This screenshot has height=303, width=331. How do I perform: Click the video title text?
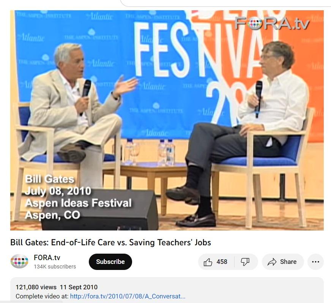tap(110, 242)
